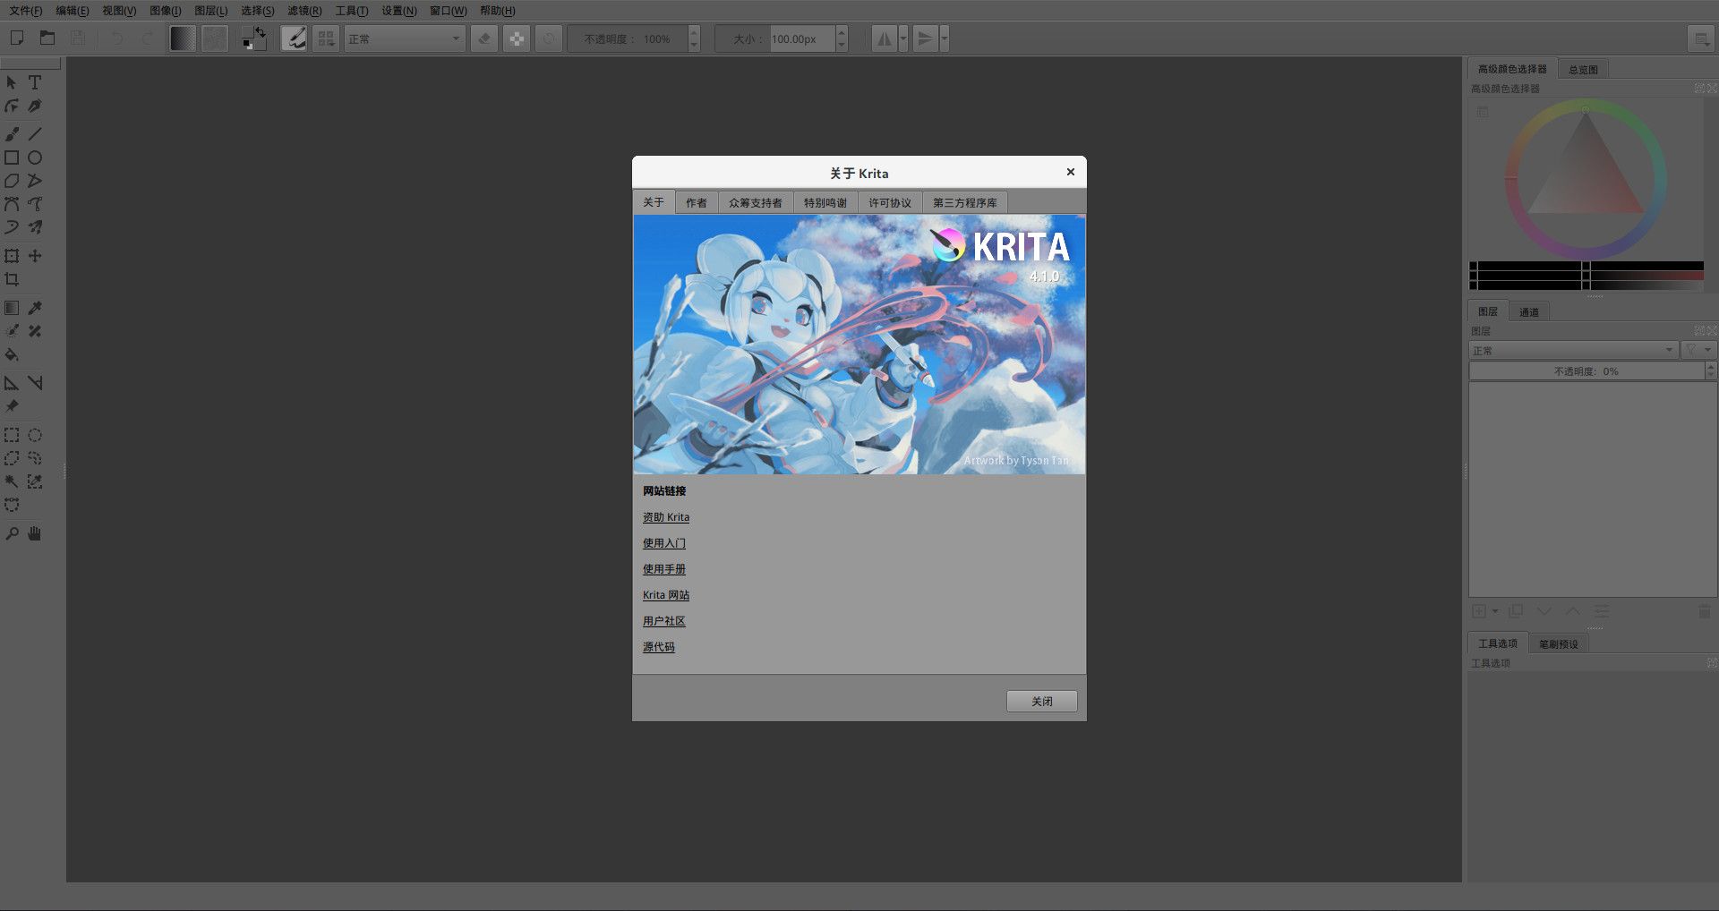Screen dimensions: 1719x911
Task: Select the Move tool
Action: point(35,256)
